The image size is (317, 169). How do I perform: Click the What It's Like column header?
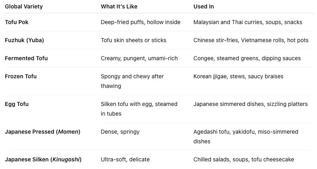[x=119, y=6]
